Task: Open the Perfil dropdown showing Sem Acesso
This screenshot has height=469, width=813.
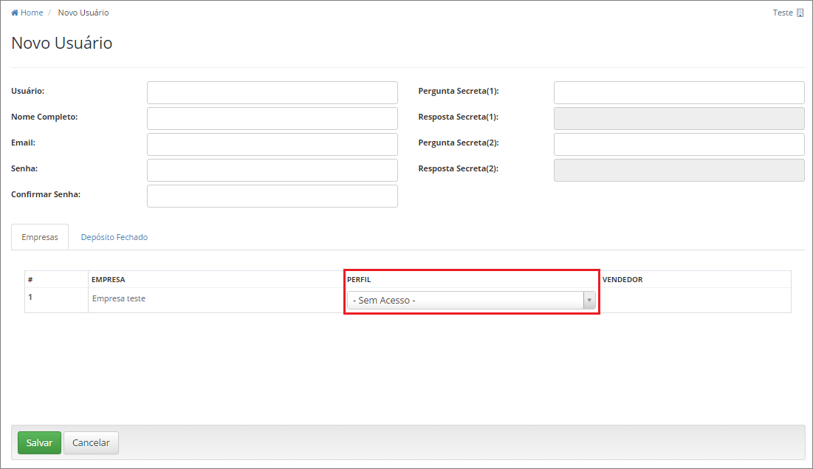Action: pos(471,300)
